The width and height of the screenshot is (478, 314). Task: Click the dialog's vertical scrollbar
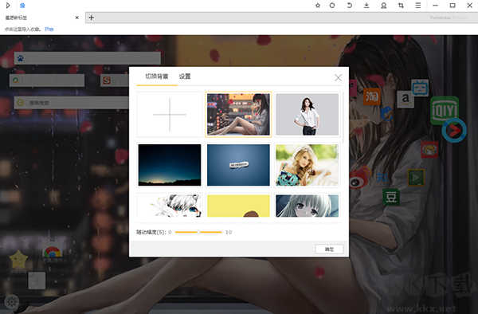pyautogui.click(x=343, y=117)
